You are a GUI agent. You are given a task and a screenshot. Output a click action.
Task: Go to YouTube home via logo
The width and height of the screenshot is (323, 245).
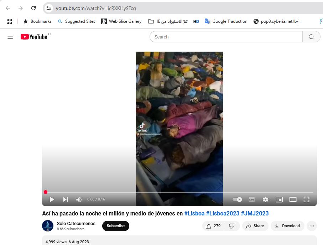tap(34, 37)
